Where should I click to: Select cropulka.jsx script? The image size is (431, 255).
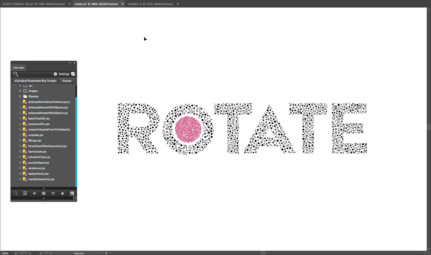click(x=43, y=135)
